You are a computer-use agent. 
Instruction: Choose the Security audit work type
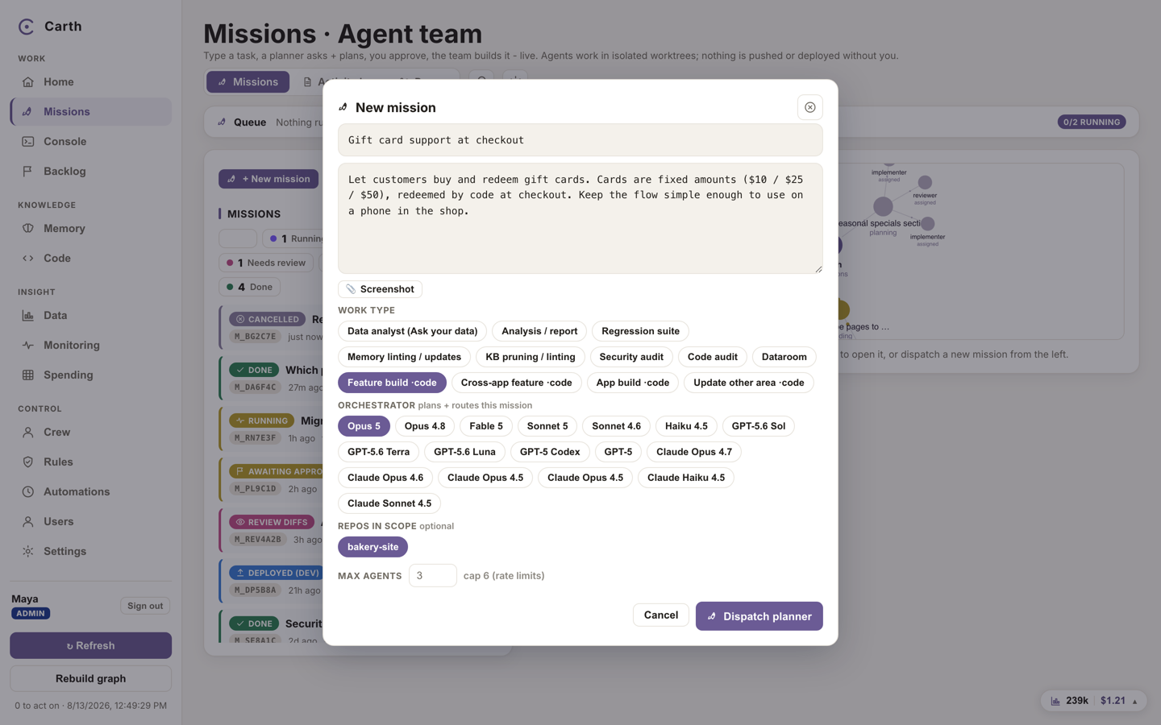pyautogui.click(x=631, y=357)
